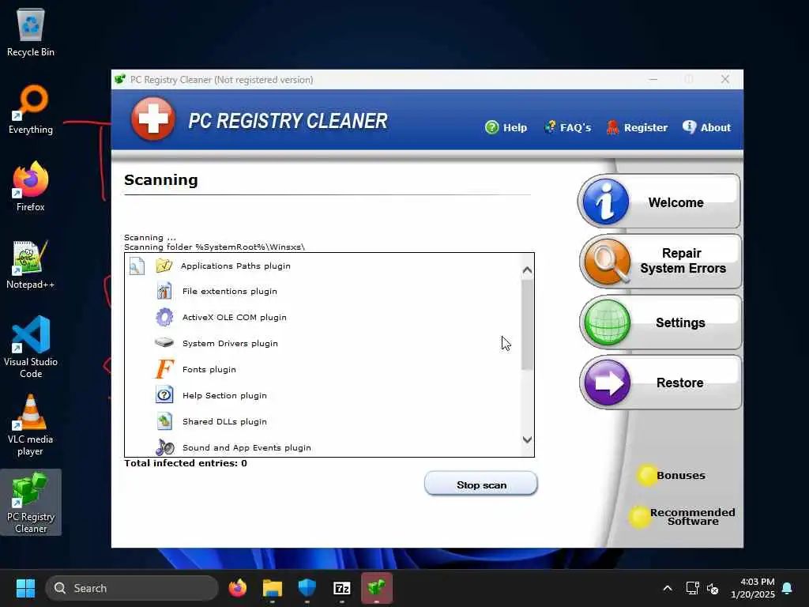Image resolution: width=809 pixels, height=607 pixels.
Task: Open the Restore section label
Action: [679, 383]
